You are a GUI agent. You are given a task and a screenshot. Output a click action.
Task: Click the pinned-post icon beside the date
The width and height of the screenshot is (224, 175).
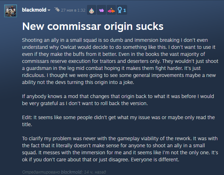click(x=57, y=10)
